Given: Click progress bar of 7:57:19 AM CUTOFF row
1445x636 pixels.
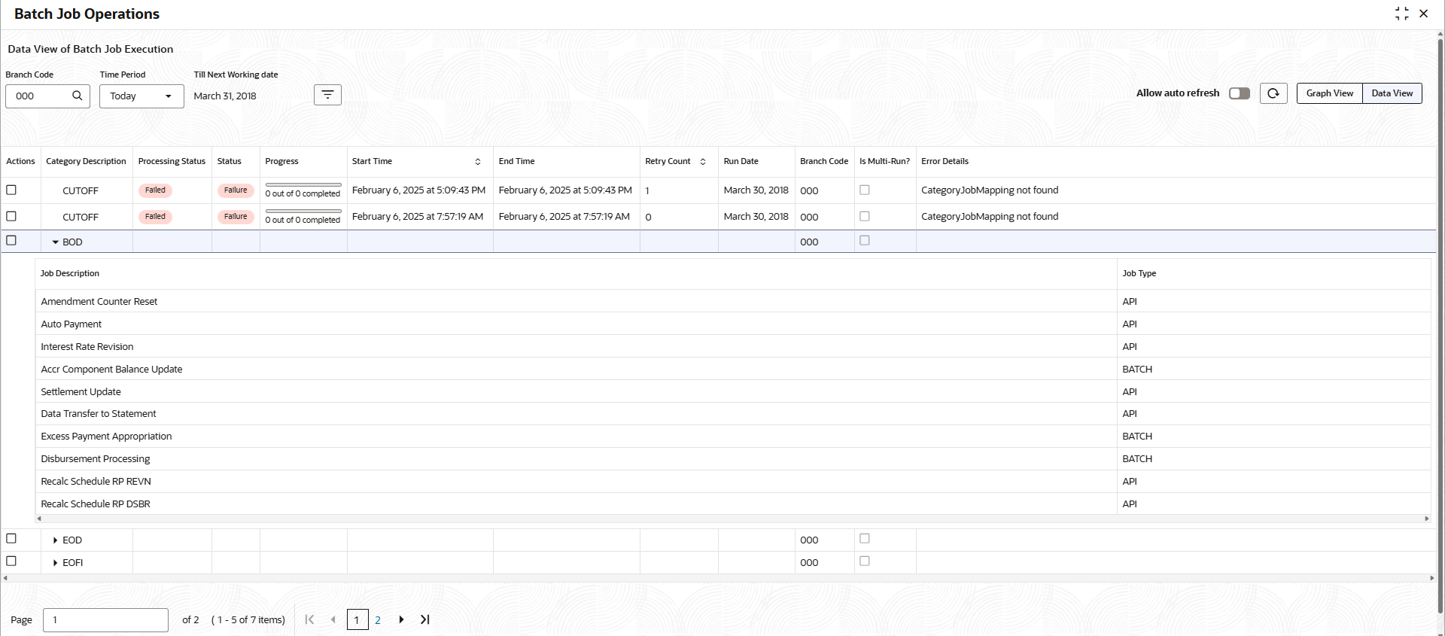Looking at the screenshot, I should (x=303, y=211).
